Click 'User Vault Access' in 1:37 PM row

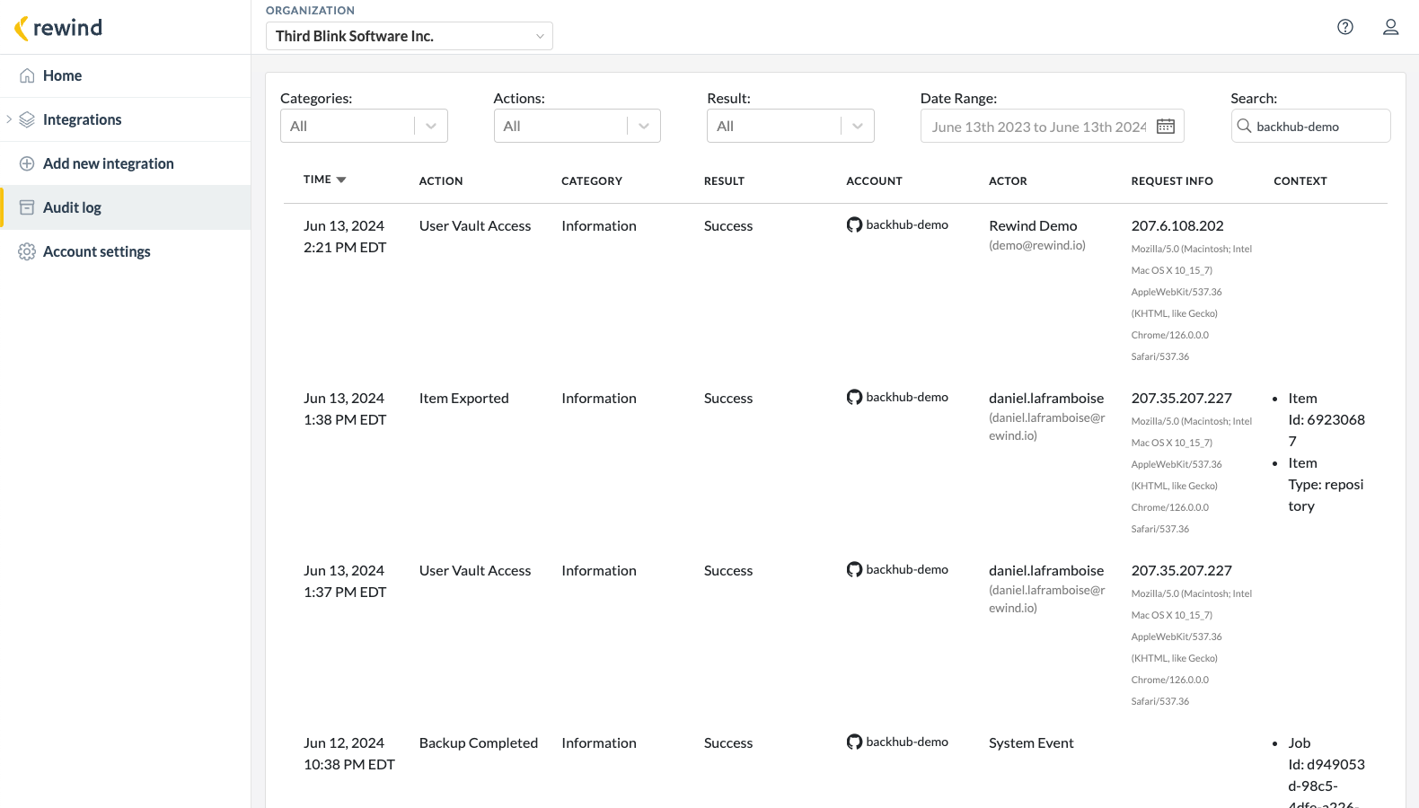[x=475, y=570]
